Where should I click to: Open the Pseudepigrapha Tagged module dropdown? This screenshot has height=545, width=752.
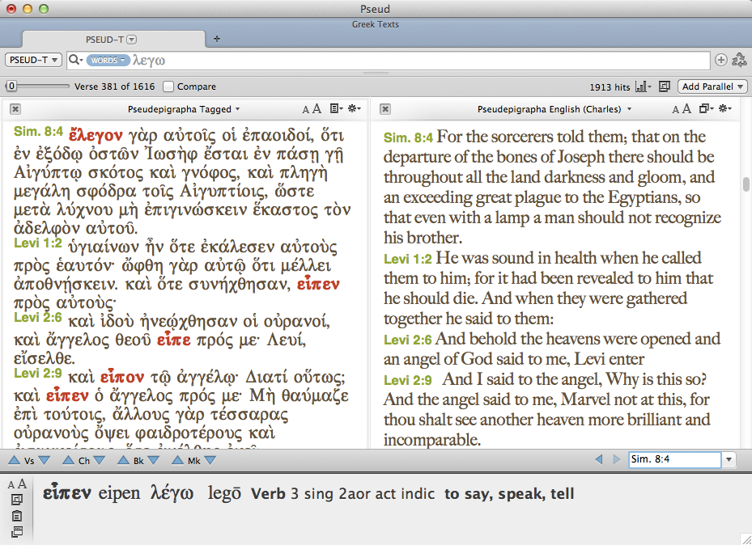(183, 109)
